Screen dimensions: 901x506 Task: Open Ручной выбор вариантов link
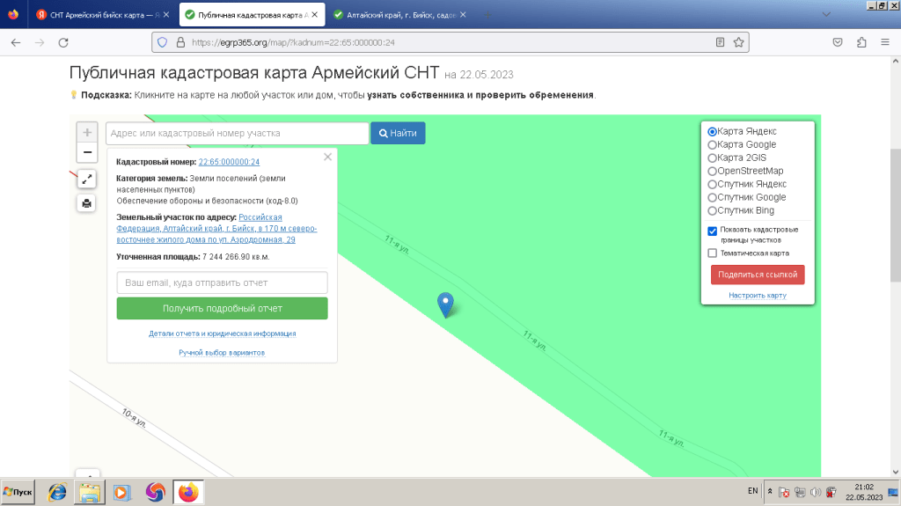tap(222, 353)
